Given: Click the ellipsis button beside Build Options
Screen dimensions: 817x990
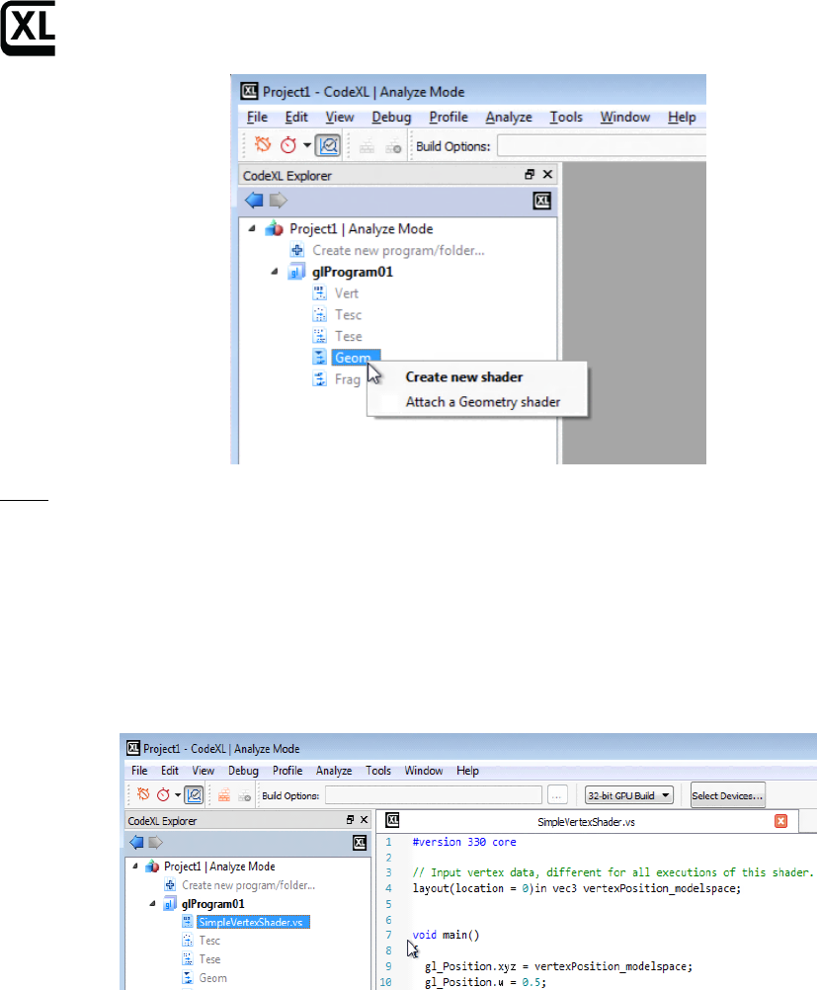Looking at the screenshot, I should 557,795.
